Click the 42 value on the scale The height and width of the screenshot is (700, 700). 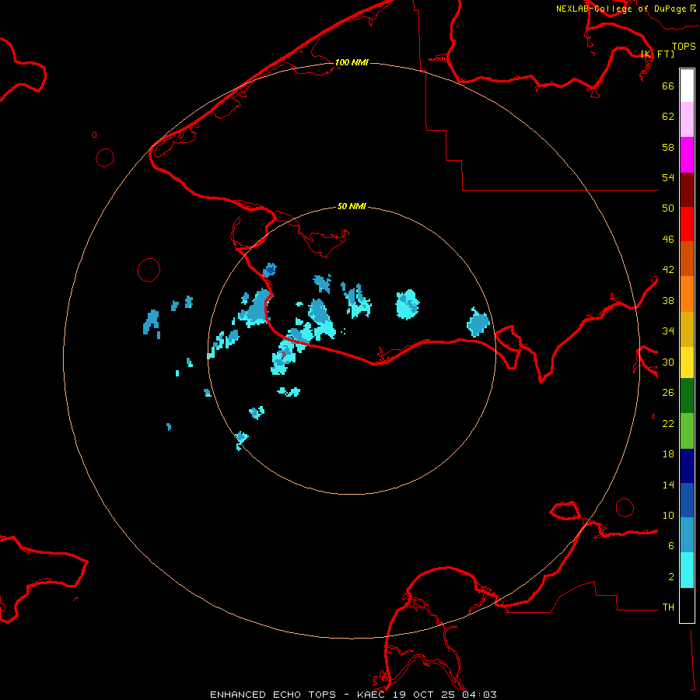pyautogui.click(x=668, y=270)
